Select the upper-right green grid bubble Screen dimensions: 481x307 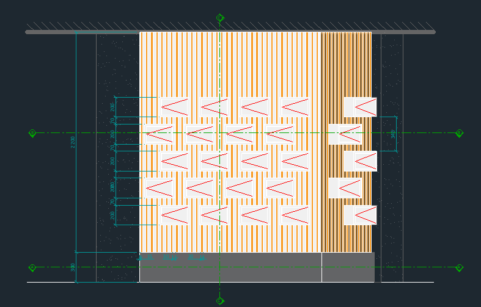pyautogui.click(x=459, y=133)
